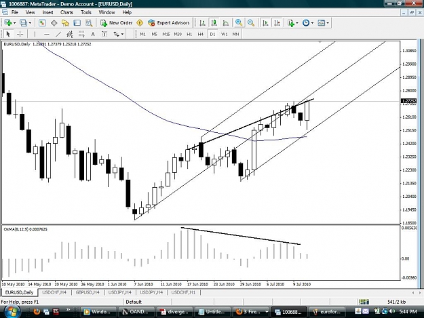Open the Market Watch window icon
This screenshot has height=318, width=424.
42,23
